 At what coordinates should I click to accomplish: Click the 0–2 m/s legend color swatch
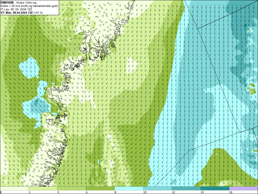pos(14,188)
